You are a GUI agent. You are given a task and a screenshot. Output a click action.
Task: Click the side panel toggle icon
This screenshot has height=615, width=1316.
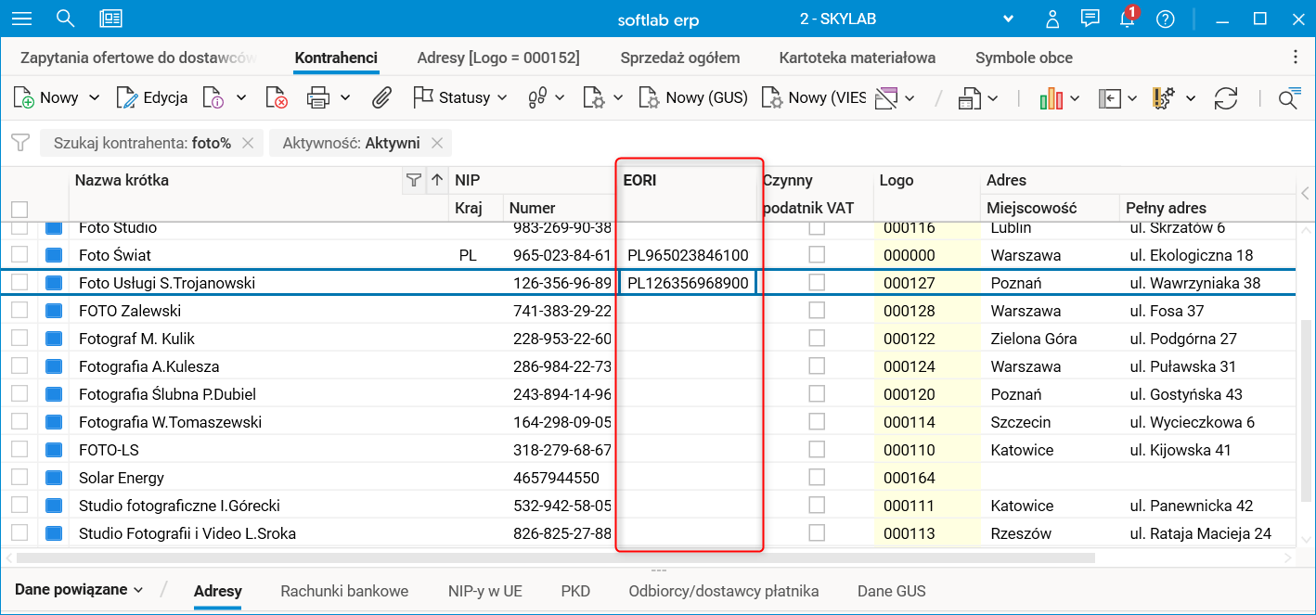[x=1110, y=97]
